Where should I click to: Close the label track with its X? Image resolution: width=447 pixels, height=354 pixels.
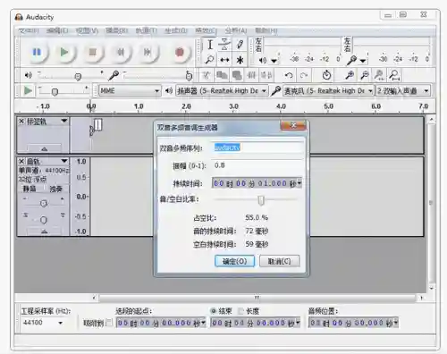[21, 122]
